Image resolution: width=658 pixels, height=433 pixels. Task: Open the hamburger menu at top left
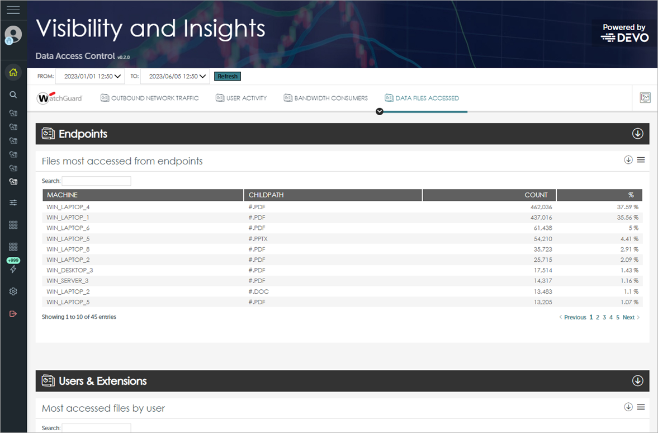tap(13, 8)
